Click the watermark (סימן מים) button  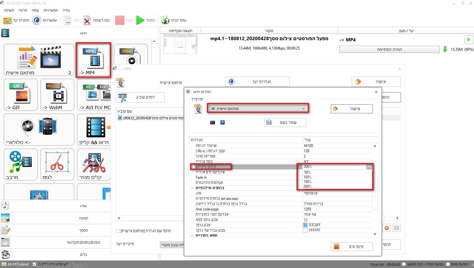tap(352, 247)
